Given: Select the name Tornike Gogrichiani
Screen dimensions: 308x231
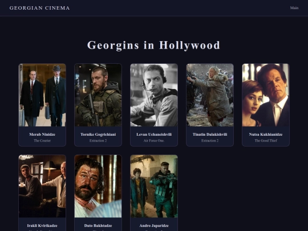Looking at the screenshot, I should (98, 135).
